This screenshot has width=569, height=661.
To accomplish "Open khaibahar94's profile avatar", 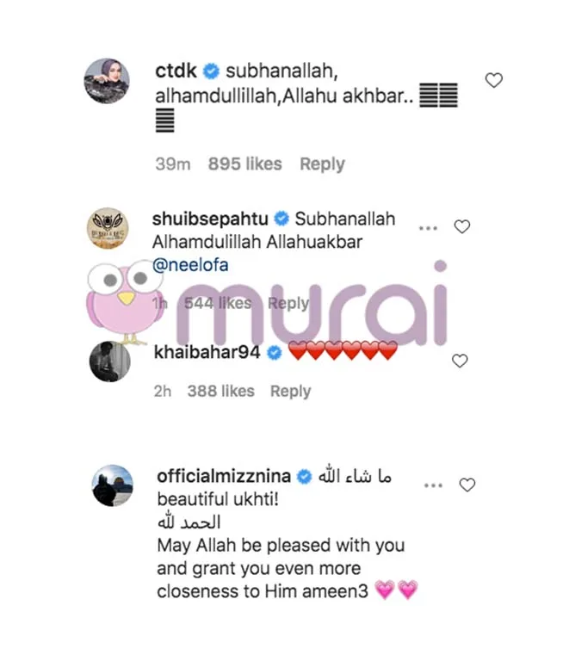I will tap(110, 361).
